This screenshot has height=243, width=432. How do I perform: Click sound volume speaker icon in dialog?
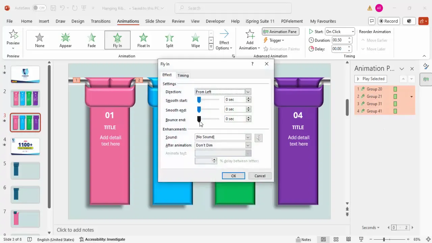point(259,138)
